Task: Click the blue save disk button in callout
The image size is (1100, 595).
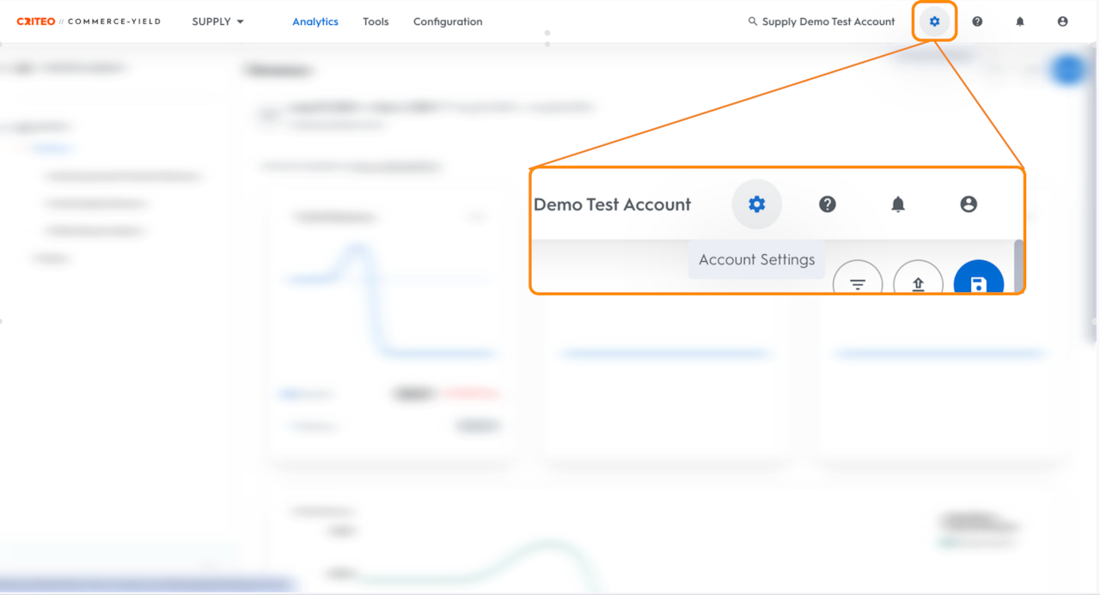Action: coord(979,280)
